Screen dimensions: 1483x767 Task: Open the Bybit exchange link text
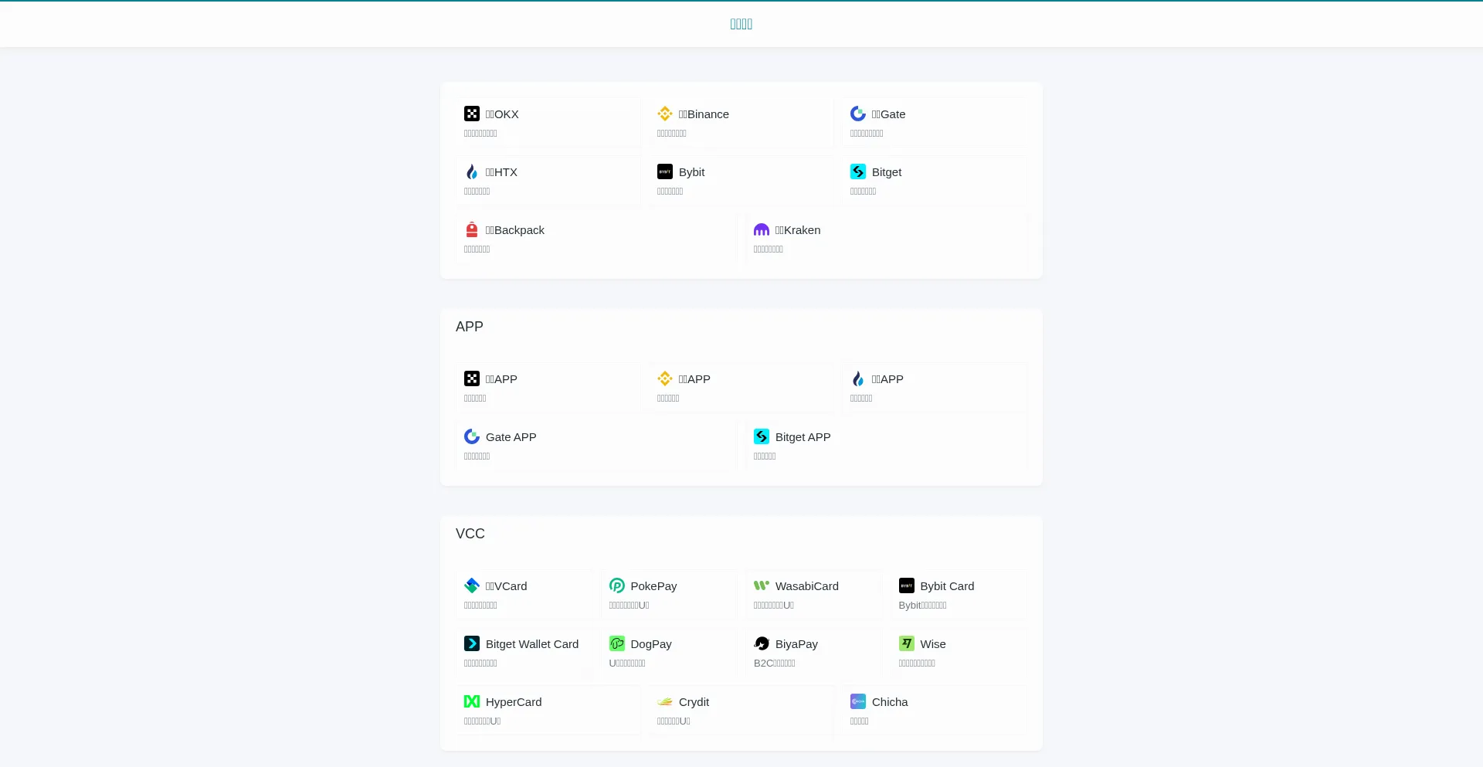click(691, 172)
